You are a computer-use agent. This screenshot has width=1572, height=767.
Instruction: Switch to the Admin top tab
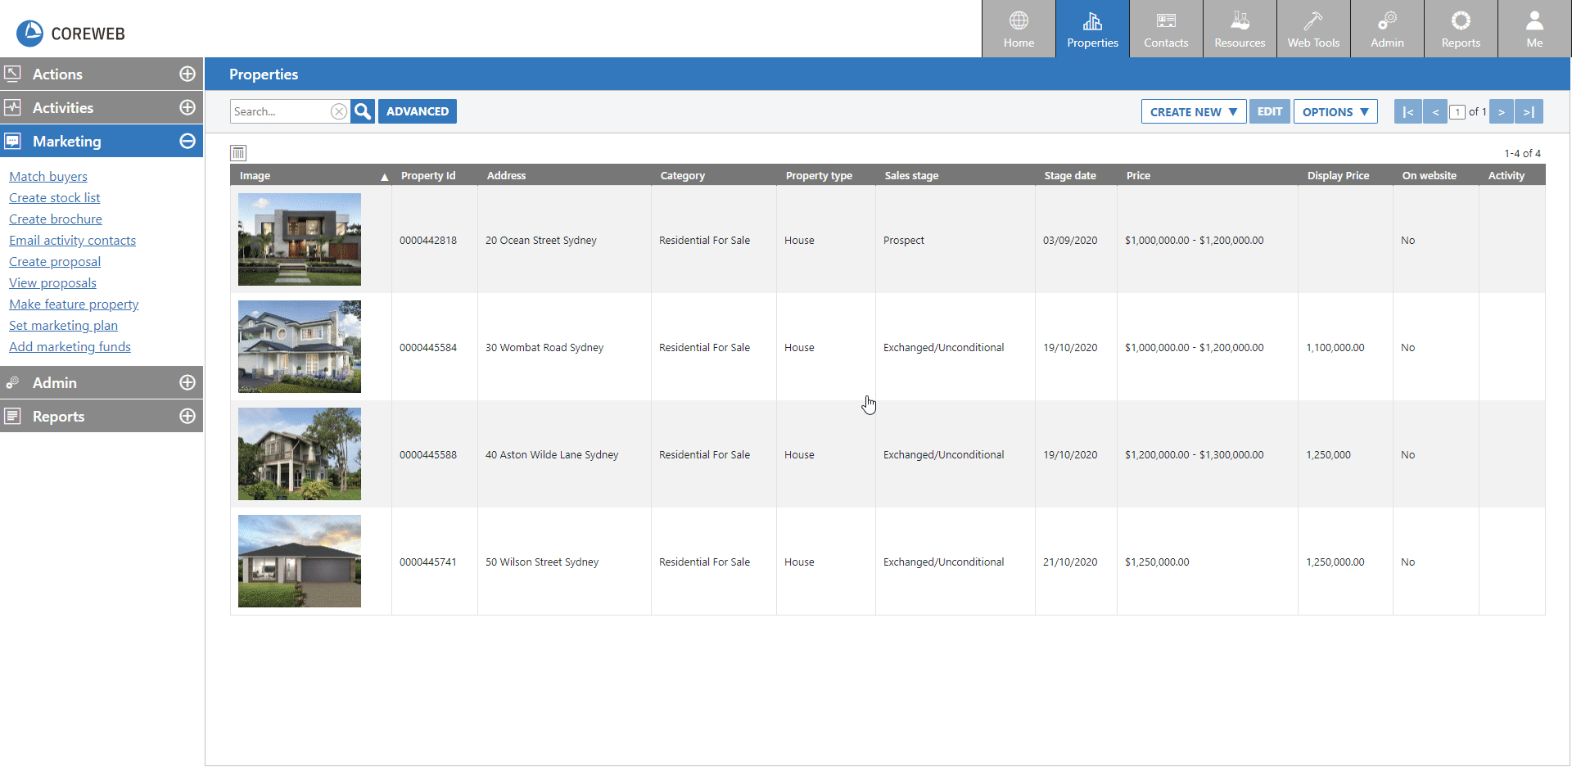(1387, 29)
